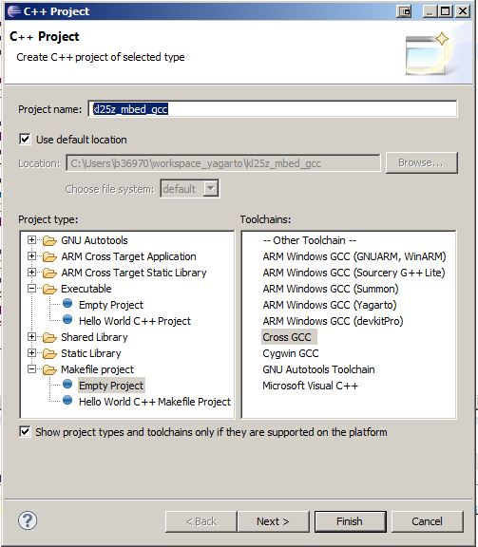The image size is (478, 547).
Task: Click the help question mark icon
Action: [28, 520]
